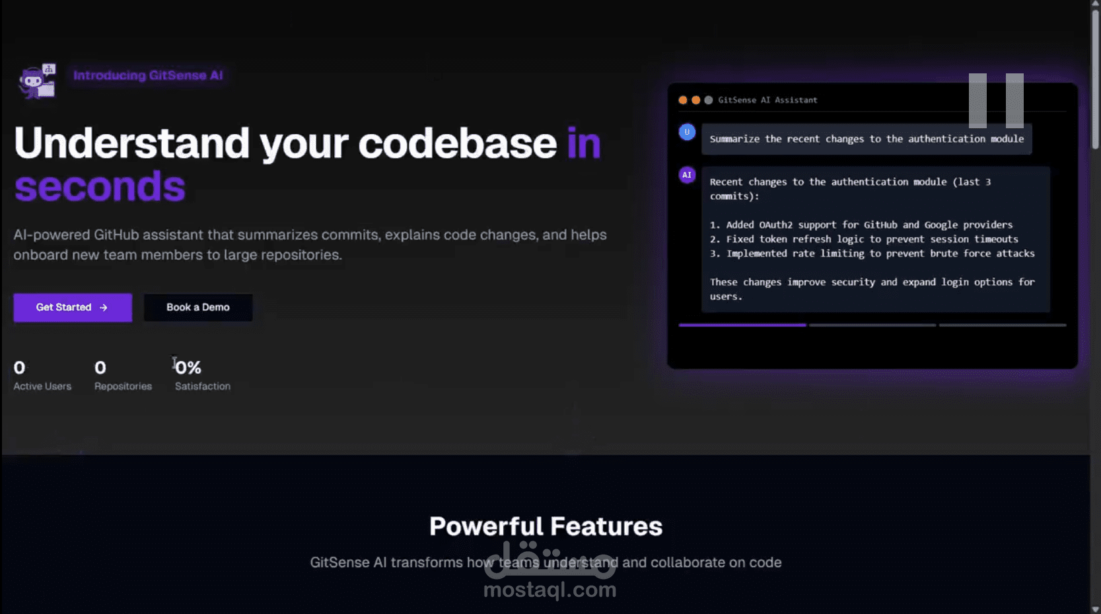This screenshot has height=614, width=1101.
Task: Click the Book a Demo button
Action: click(198, 307)
